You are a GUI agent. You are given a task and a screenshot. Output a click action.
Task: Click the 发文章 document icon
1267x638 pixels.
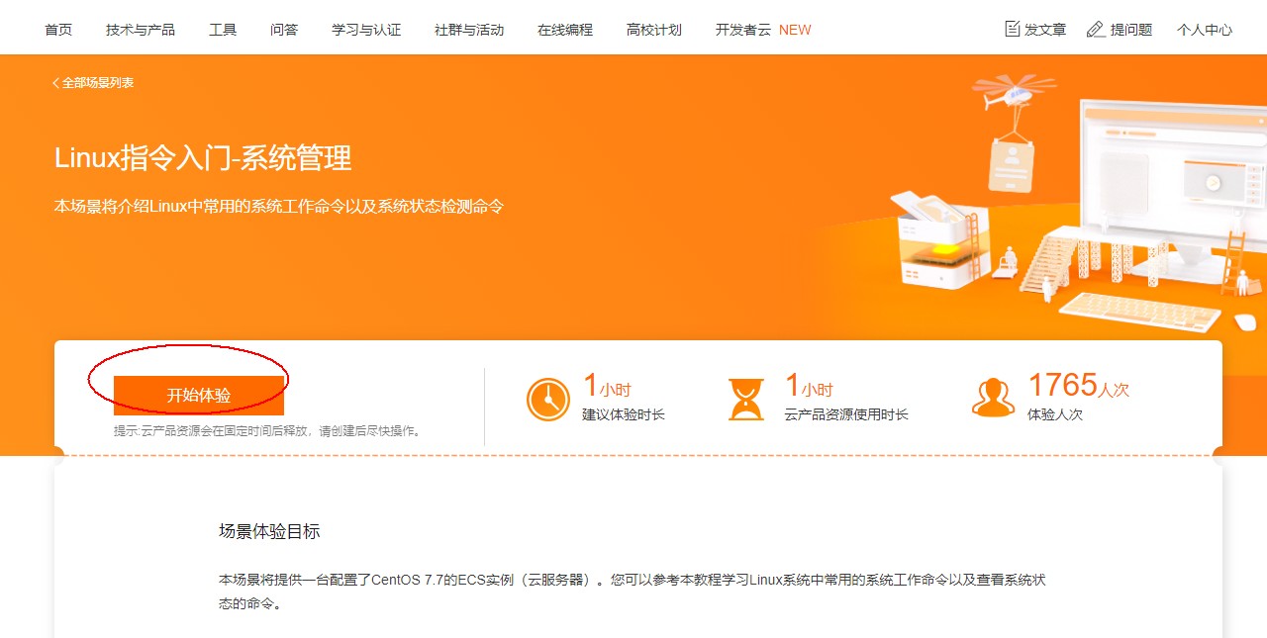1012,29
